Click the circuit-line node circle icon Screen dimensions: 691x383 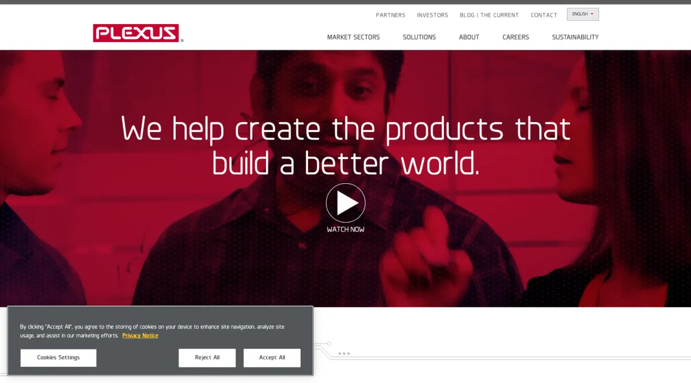[329, 344]
